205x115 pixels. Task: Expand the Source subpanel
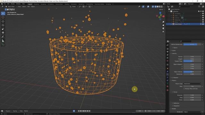[175, 48]
